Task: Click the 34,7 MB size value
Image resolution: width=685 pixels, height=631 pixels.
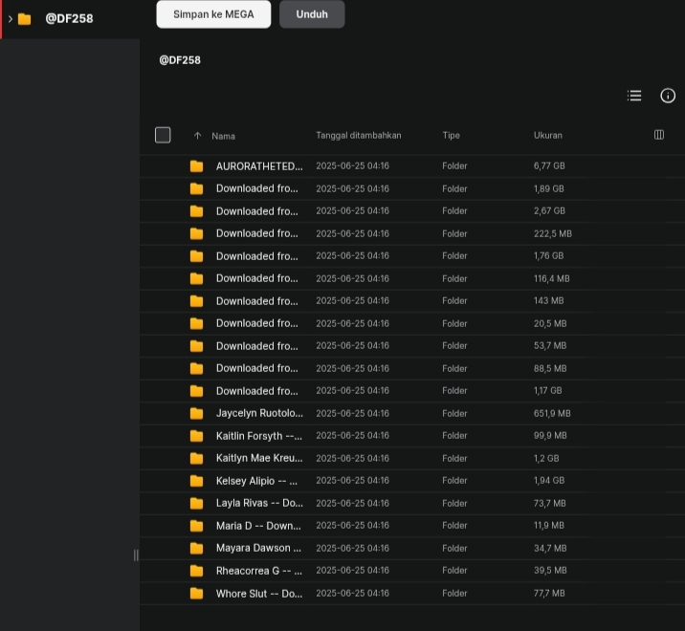Action: [x=550, y=549]
